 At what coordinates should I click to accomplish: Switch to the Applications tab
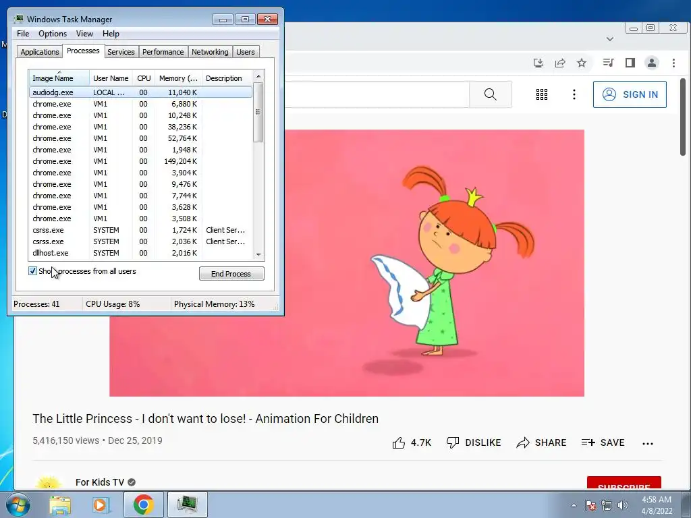click(x=40, y=52)
